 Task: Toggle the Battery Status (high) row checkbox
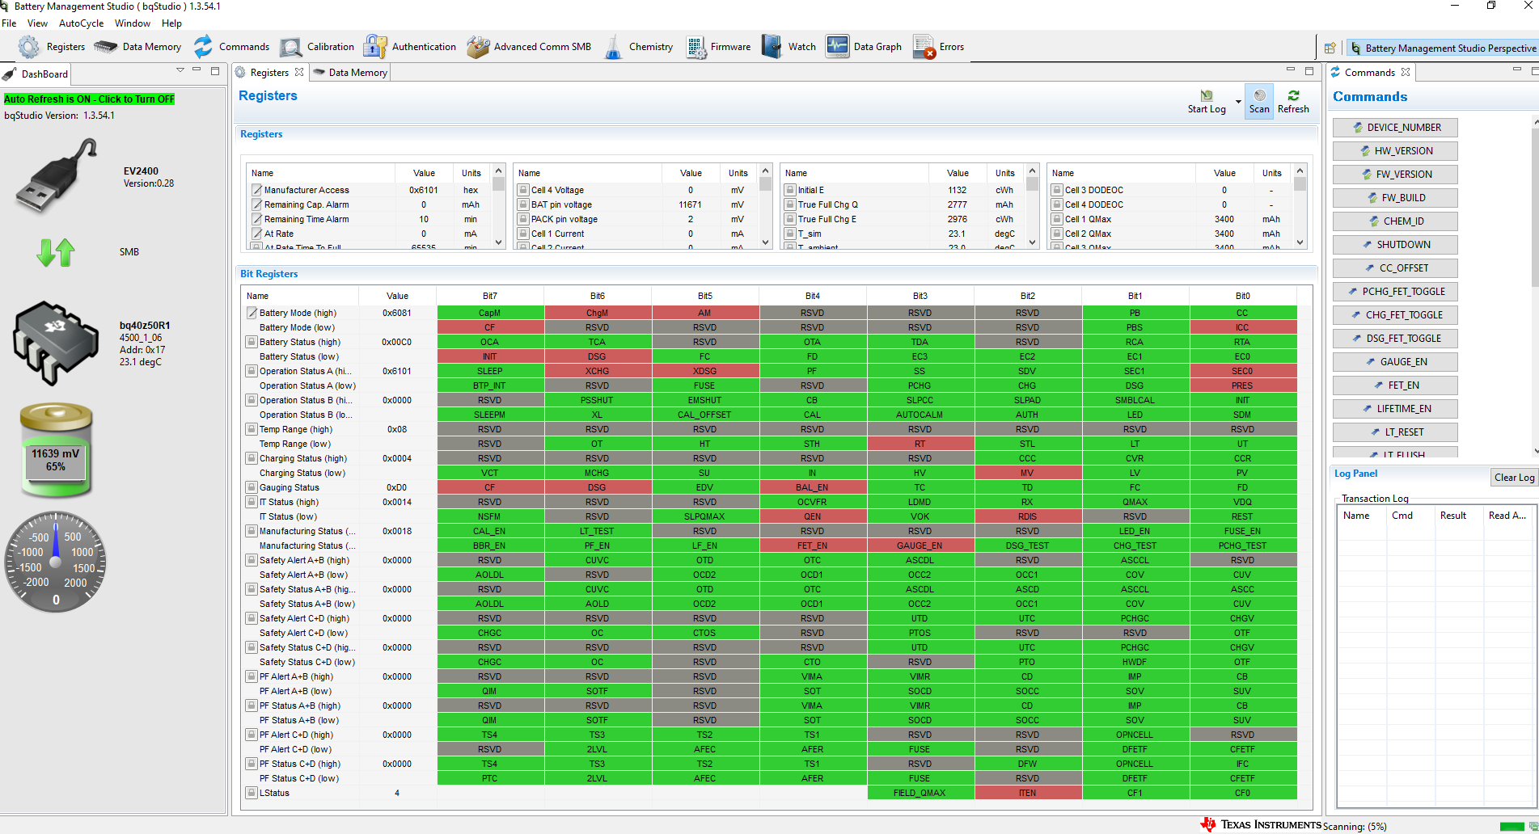coord(252,342)
